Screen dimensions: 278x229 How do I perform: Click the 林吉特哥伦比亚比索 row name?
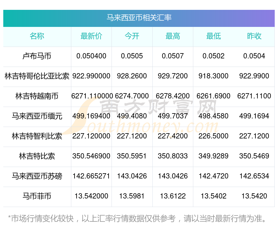coord(37,76)
